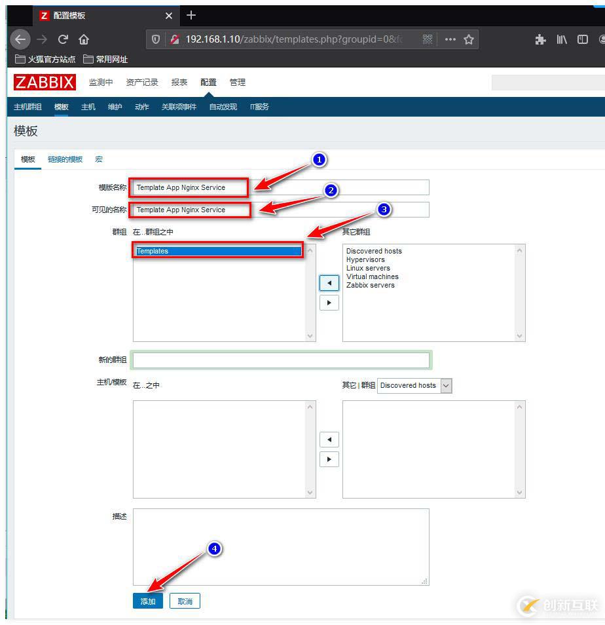Screen dimensions: 605x625
Task: Click the 取消 button
Action: pos(185,601)
